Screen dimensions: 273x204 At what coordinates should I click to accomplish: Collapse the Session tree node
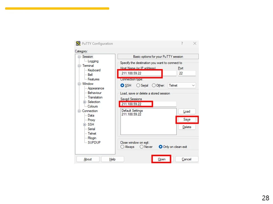(x=79, y=57)
